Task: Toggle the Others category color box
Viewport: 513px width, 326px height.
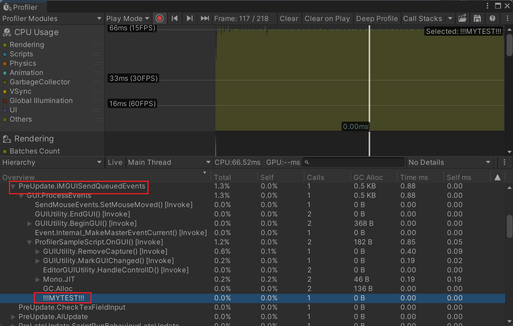Action: 5,120
